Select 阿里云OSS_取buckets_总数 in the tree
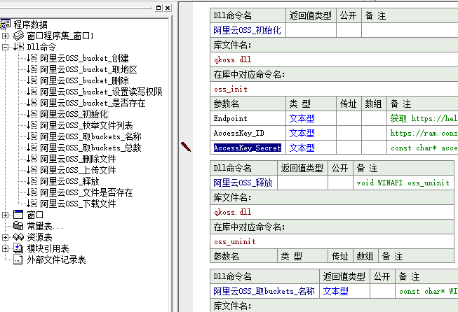 pos(91,148)
